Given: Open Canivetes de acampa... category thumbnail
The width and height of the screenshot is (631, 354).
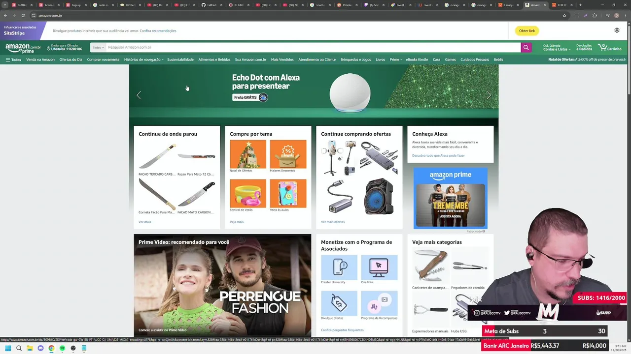Looking at the screenshot, I should tap(430, 266).
